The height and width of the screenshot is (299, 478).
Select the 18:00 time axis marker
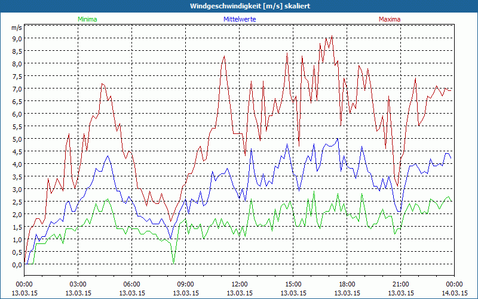[347, 284]
